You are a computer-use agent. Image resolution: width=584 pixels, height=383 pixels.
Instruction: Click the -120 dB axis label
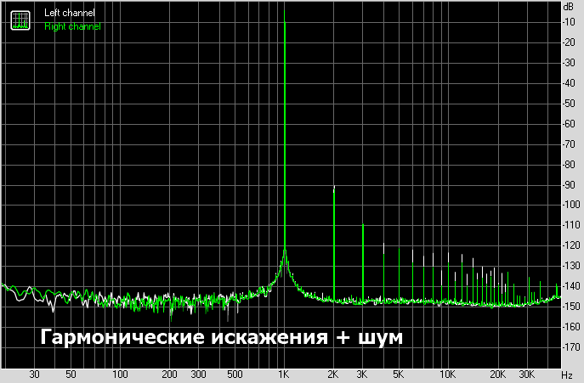pos(571,245)
